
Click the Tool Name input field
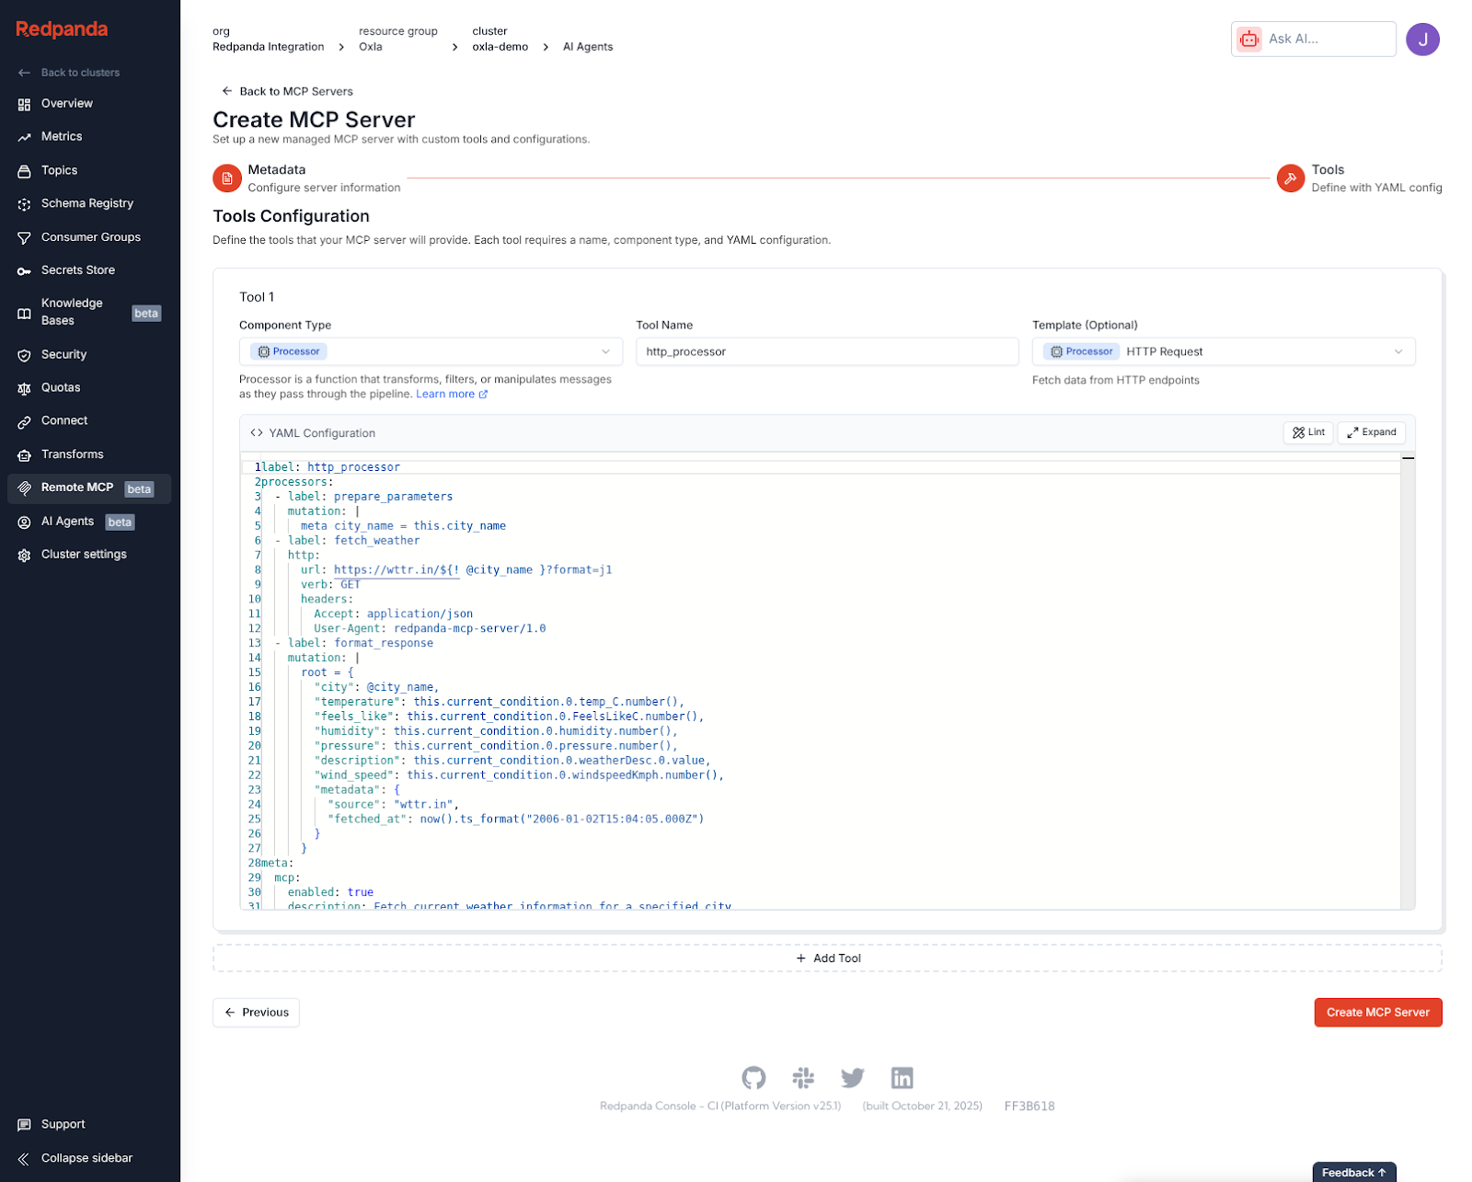[827, 351]
